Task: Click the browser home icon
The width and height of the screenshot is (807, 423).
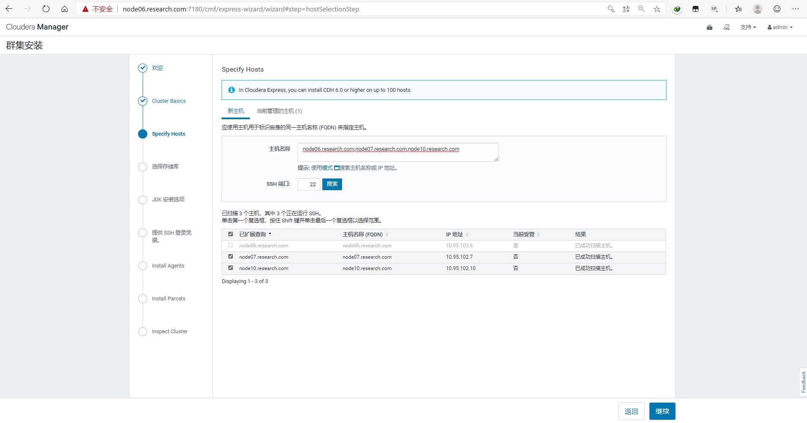Action: tap(65, 9)
